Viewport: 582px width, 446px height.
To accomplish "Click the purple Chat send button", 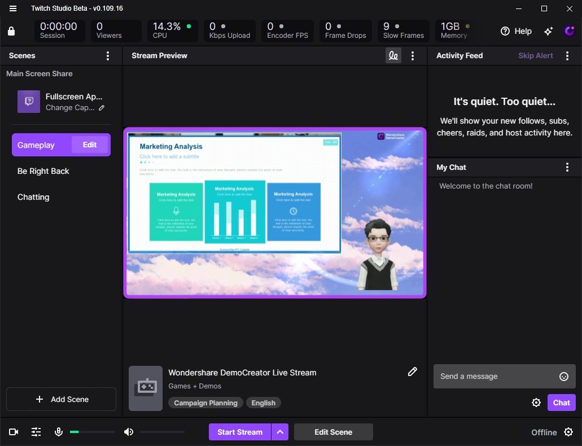I will (x=561, y=403).
